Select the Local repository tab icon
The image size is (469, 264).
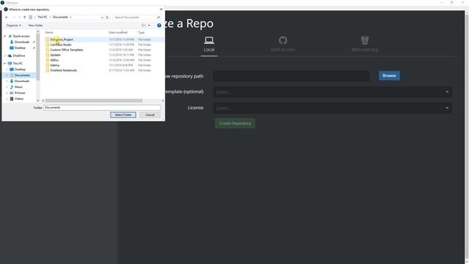209,40
